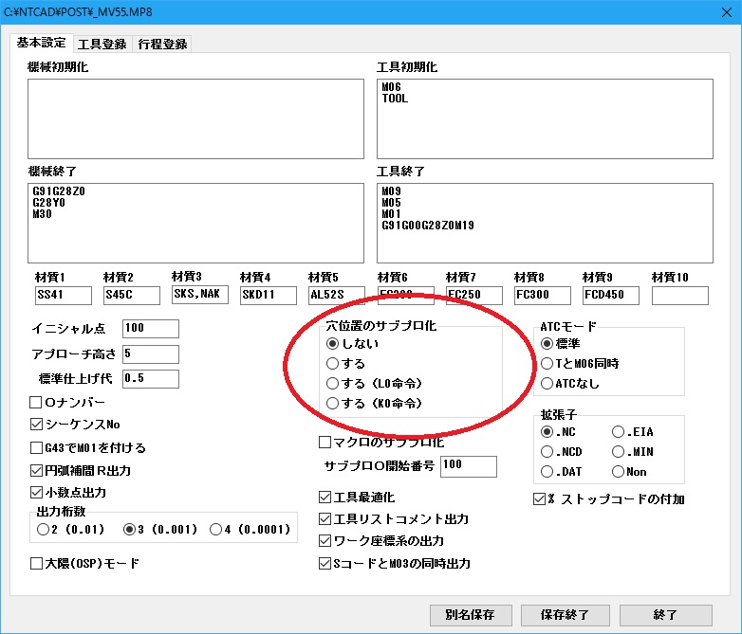Toggle ワーク座標系の出力 checkbox
The height and width of the screenshot is (634, 742).
point(325,541)
